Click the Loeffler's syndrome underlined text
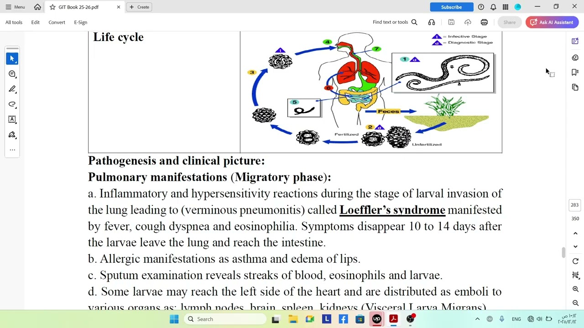Image resolution: width=584 pixels, height=328 pixels. pyautogui.click(x=392, y=210)
